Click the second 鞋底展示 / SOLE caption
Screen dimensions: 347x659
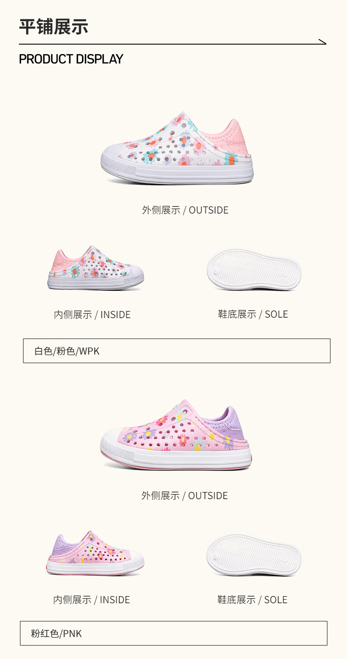click(x=252, y=600)
